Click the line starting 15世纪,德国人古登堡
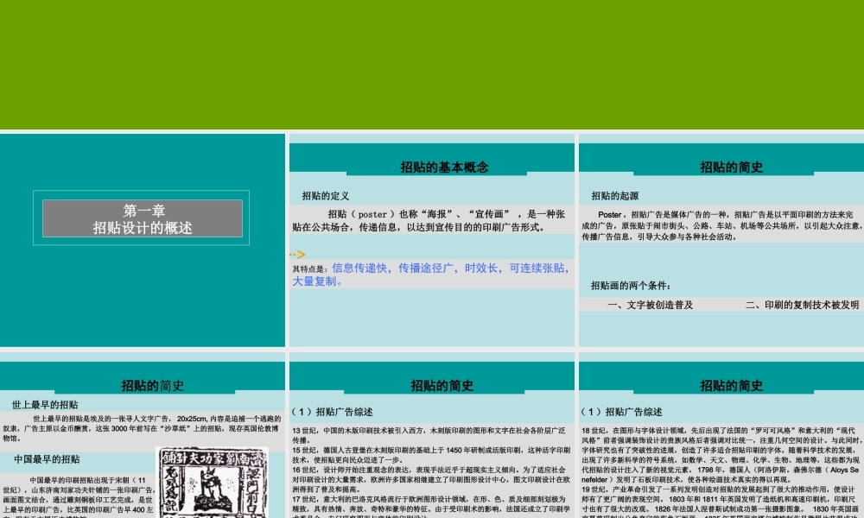 (431, 455)
